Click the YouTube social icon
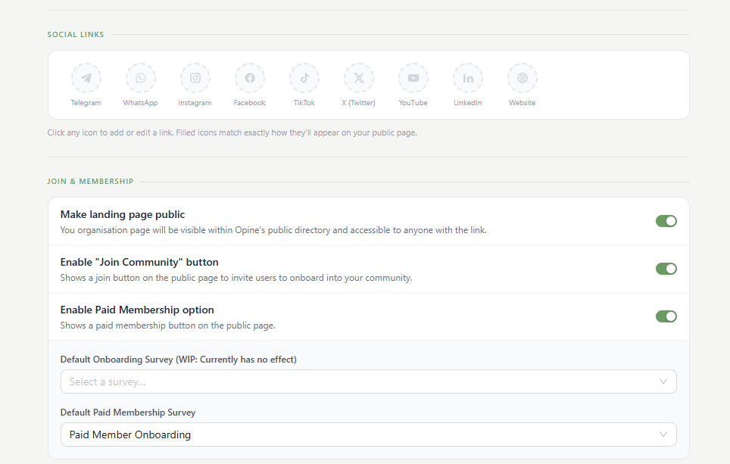Image resolution: width=730 pixels, height=464 pixels. 413,78
